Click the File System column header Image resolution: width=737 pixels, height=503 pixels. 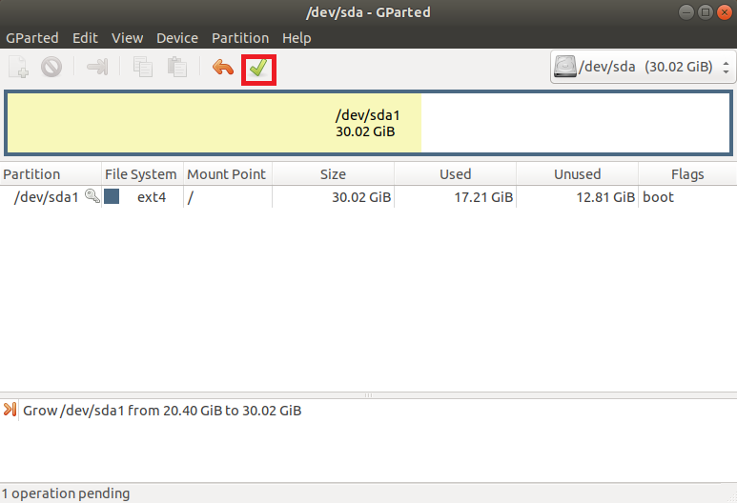coord(142,174)
